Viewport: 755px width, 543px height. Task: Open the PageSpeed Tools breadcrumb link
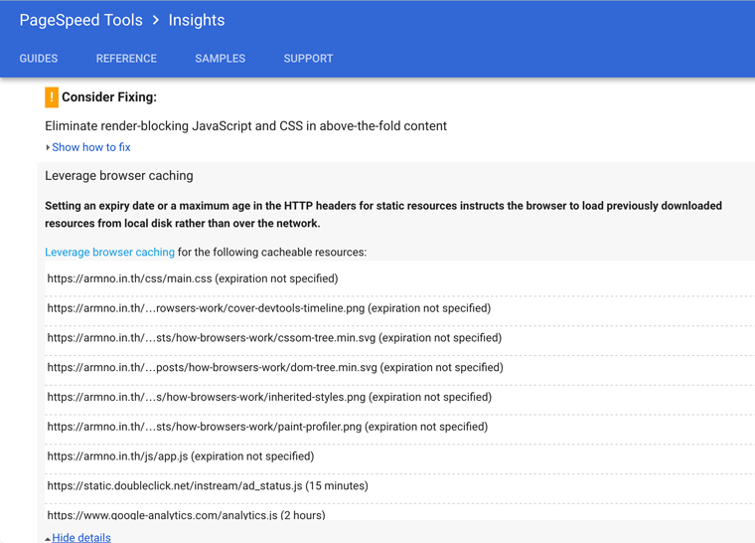[x=80, y=20]
